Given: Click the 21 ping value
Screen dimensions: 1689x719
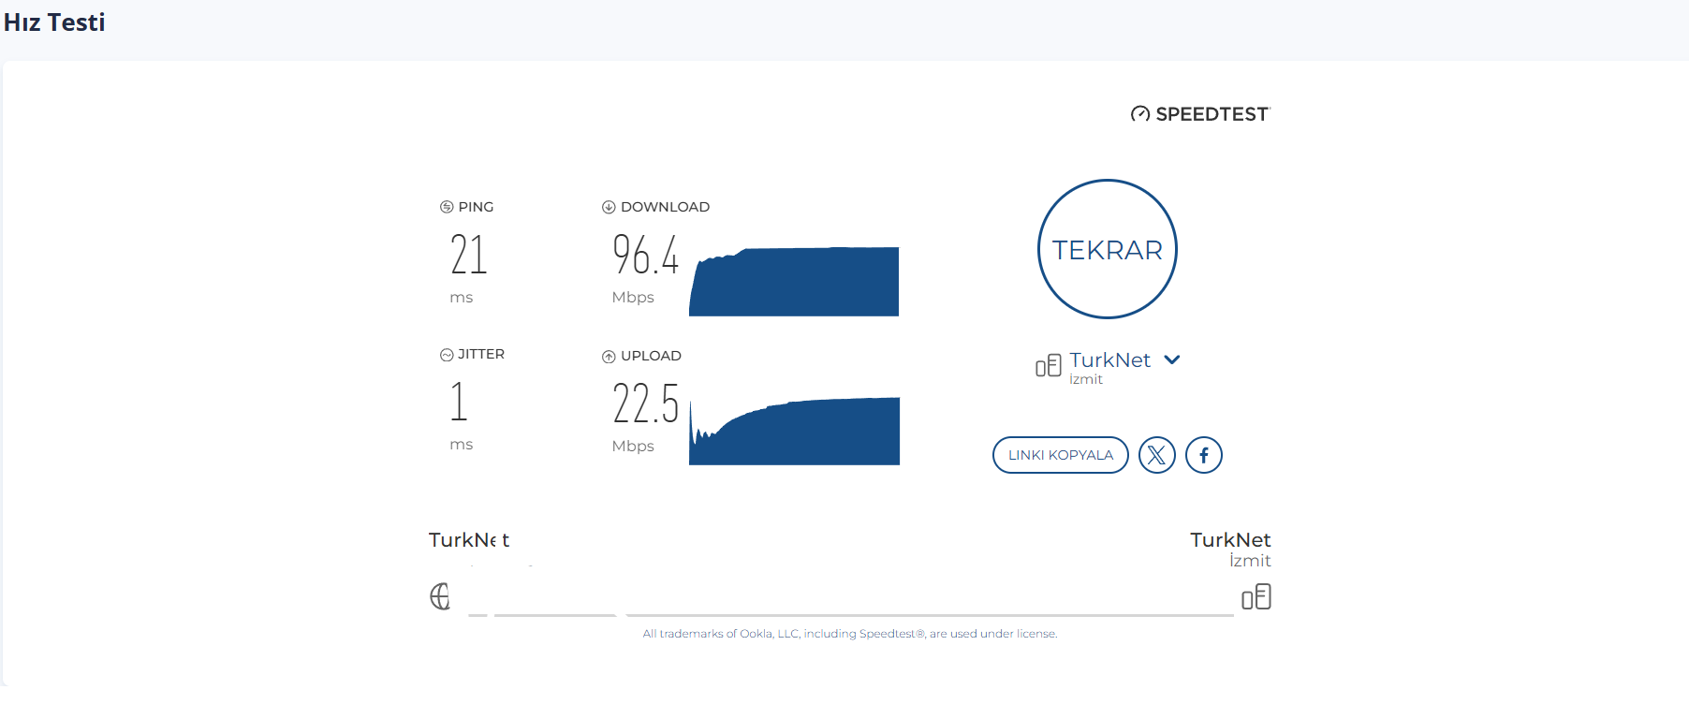Looking at the screenshot, I should click(468, 255).
